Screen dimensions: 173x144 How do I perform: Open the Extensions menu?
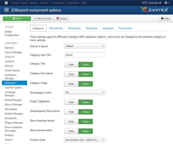[73, 3]
